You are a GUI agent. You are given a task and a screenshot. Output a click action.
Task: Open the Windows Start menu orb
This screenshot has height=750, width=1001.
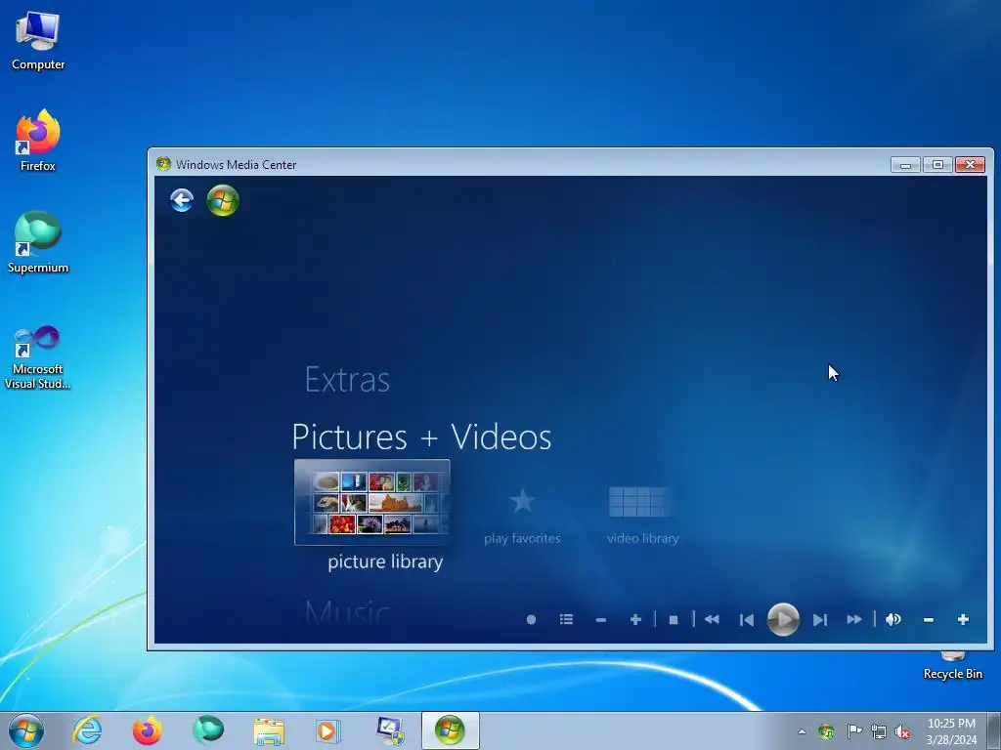click(x=26, y=730)
